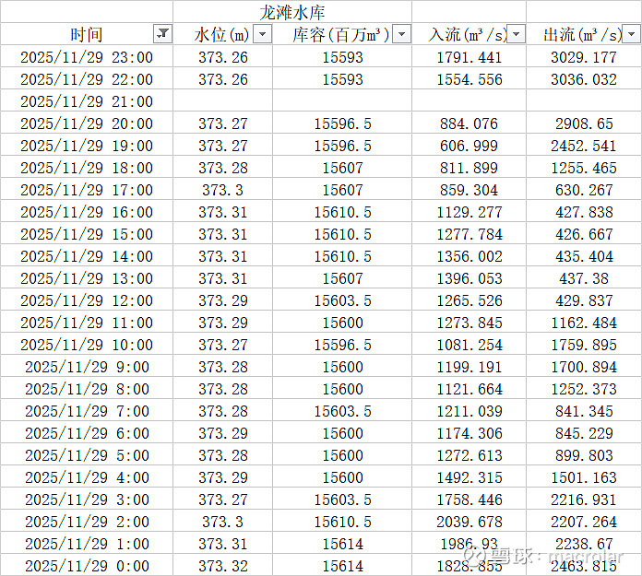Select cell 2025/11/29 21:00
This screenshot has width=642, height=576.
[x=87, y=100]
